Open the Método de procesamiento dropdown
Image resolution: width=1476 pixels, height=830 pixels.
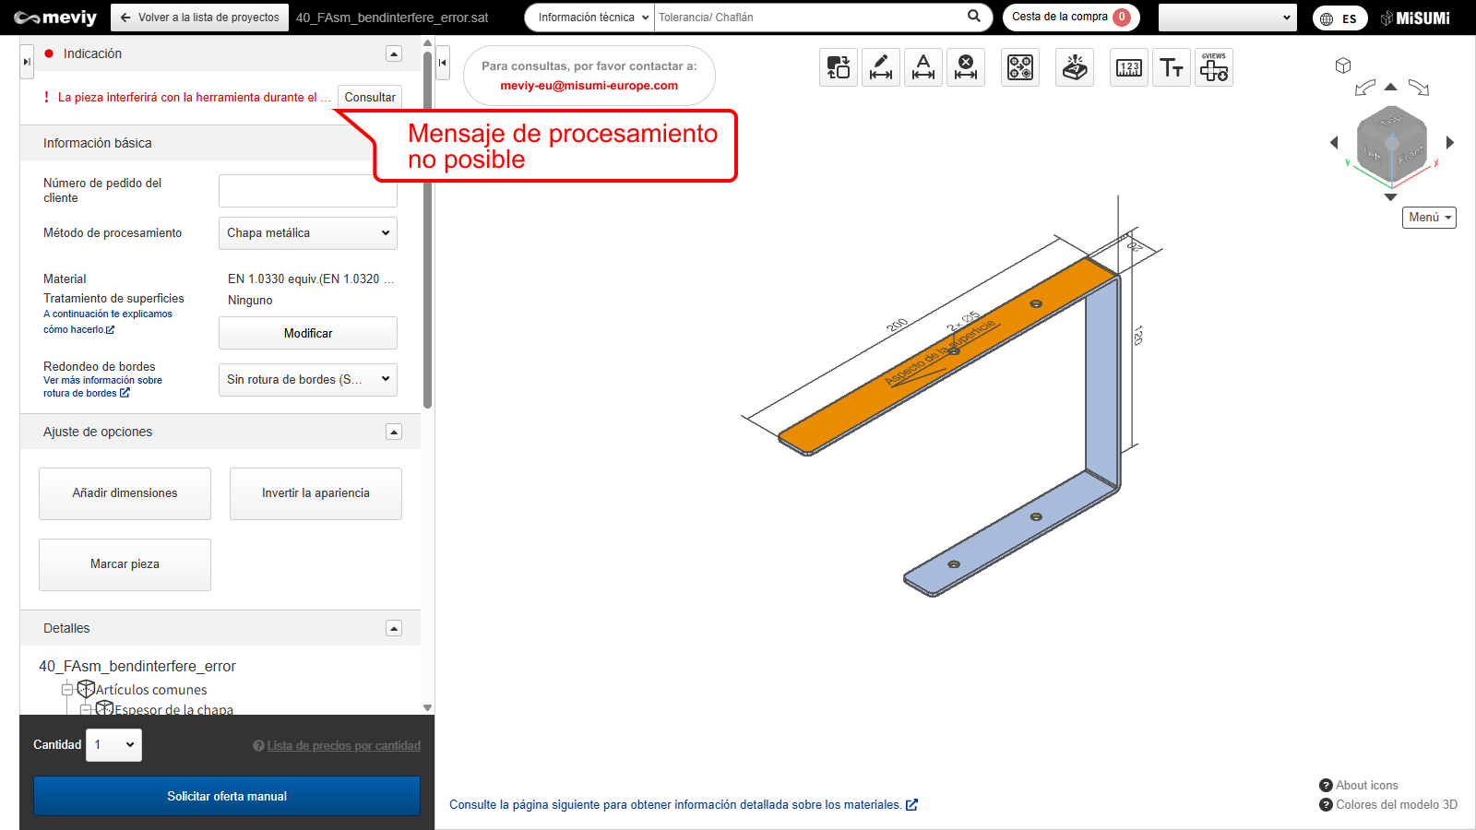[x=308, y=233]
